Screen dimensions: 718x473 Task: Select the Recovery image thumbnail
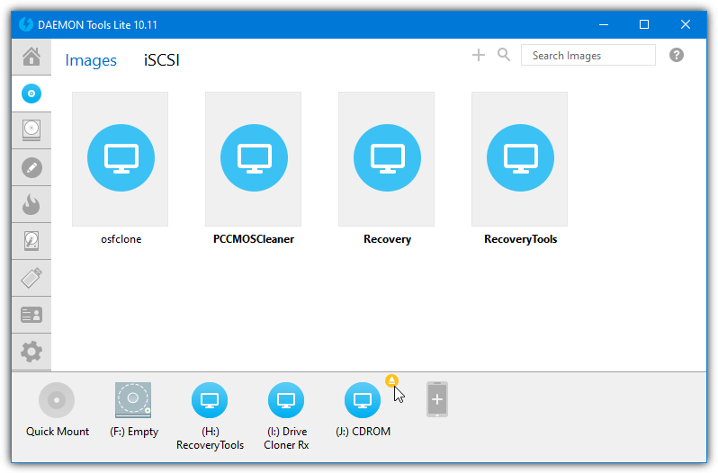(387, 159)
